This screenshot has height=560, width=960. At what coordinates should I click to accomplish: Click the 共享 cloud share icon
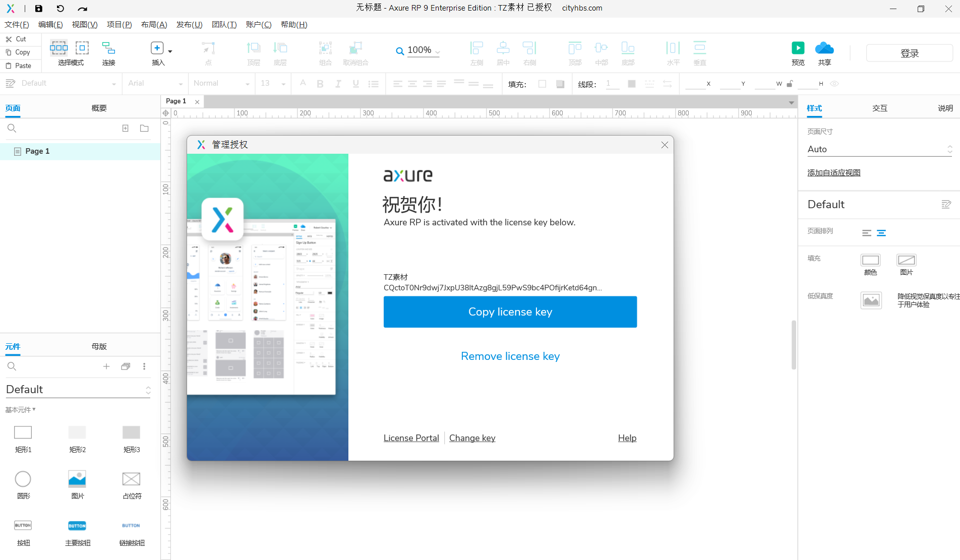(824, 48)
